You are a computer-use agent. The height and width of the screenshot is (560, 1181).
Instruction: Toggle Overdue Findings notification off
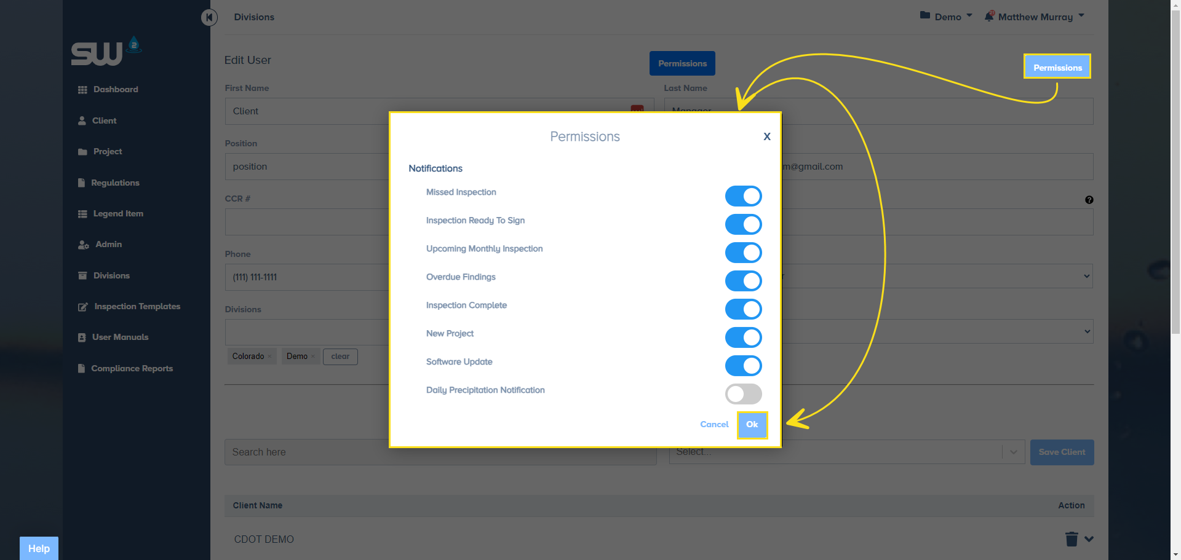pyautogui.click(x=743, y=281)
